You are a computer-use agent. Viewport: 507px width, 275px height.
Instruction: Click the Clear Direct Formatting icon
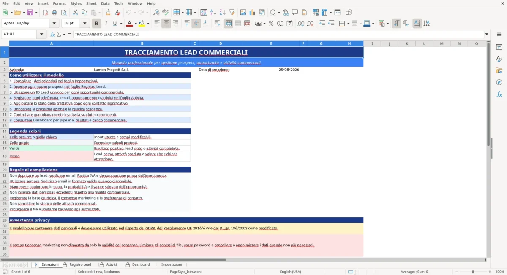coord(118,13)
